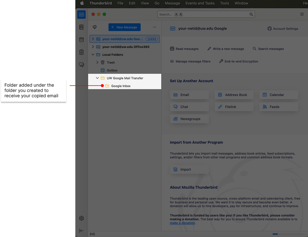308x237 pixels.
Task: Open the Message menu
Action: tap(172, 3)
